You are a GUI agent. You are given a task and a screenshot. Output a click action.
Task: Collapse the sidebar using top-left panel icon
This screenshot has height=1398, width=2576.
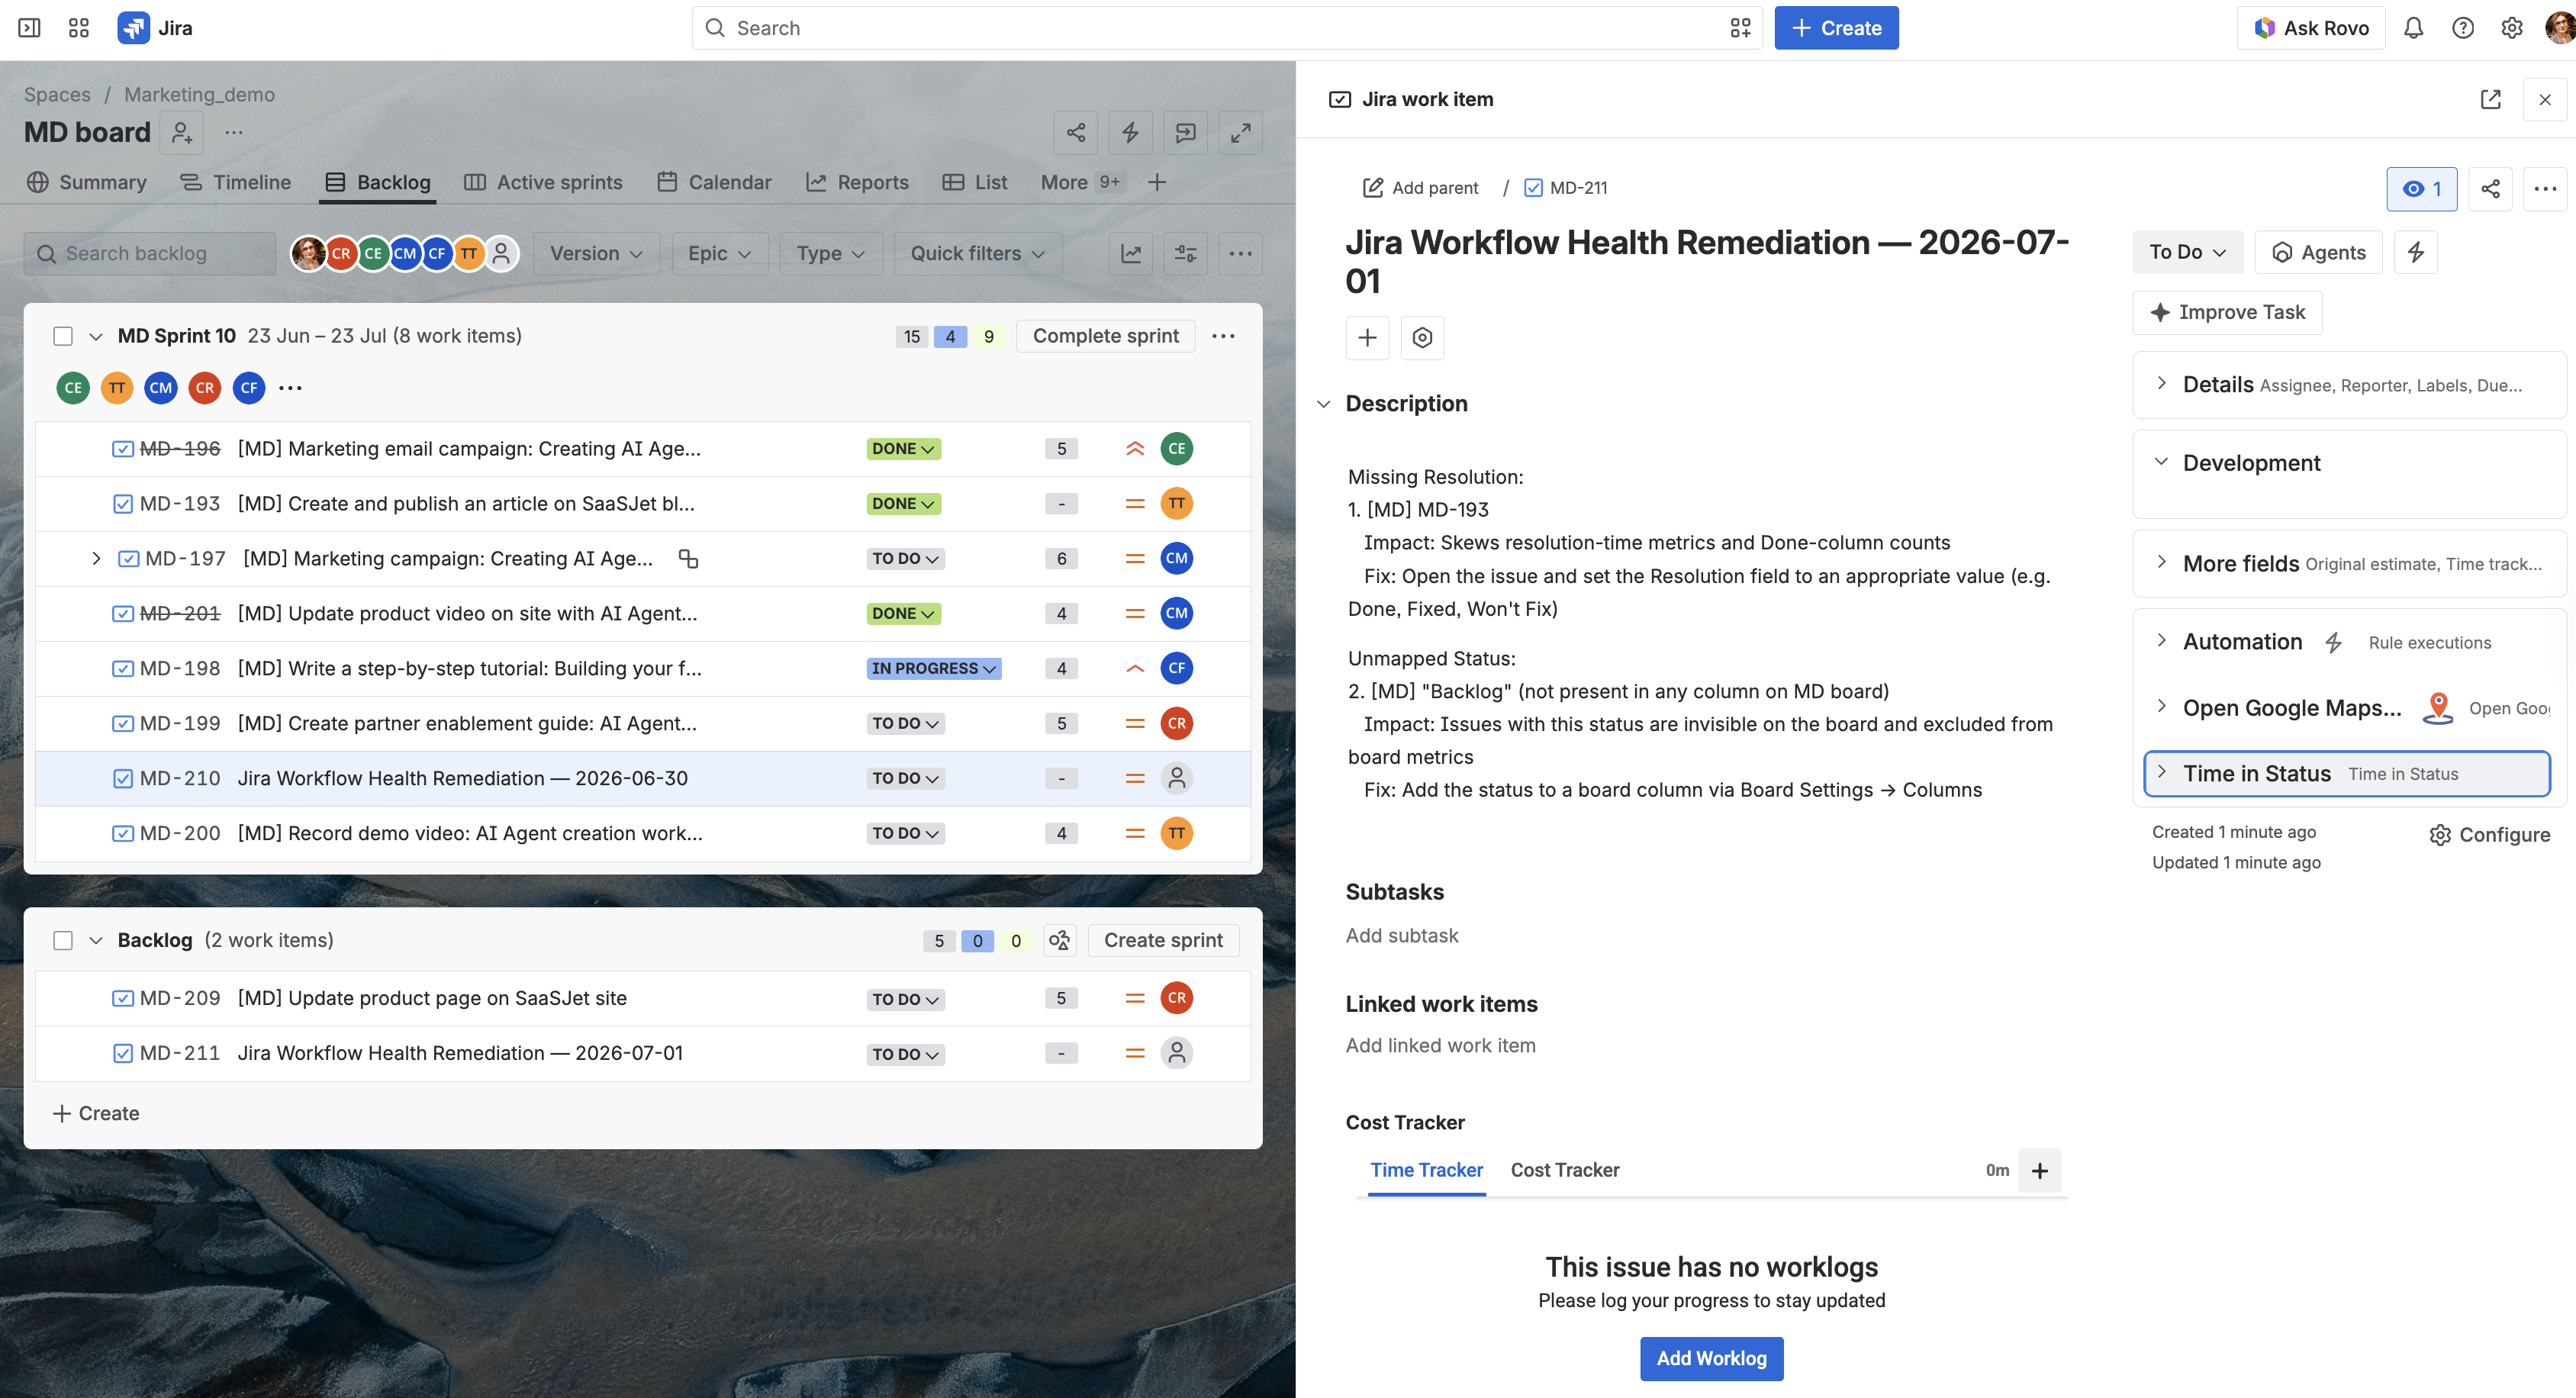click(30, 28)
